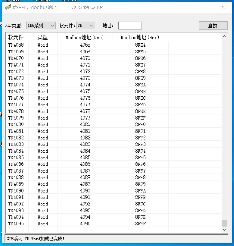This screenshot has height=246, width=234.
Task: Click the app icon in title bar
Action: 8,7
